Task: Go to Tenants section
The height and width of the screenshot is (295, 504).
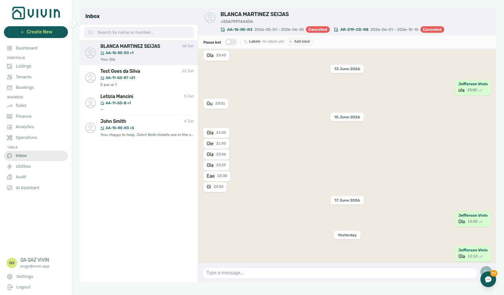Action: pyautogui.click(x=36, y=77)
